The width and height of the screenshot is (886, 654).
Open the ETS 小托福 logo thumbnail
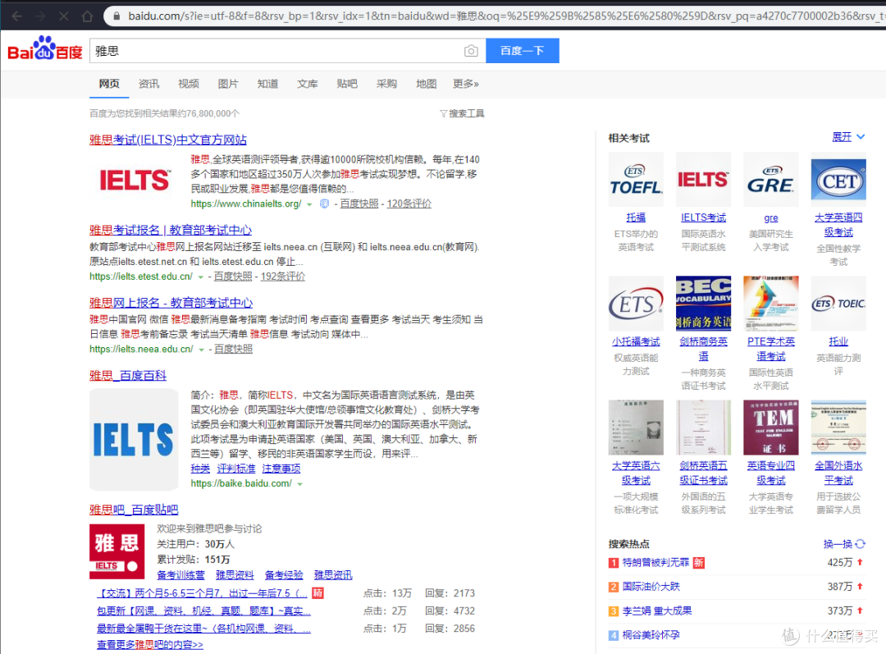coord(636,304)
